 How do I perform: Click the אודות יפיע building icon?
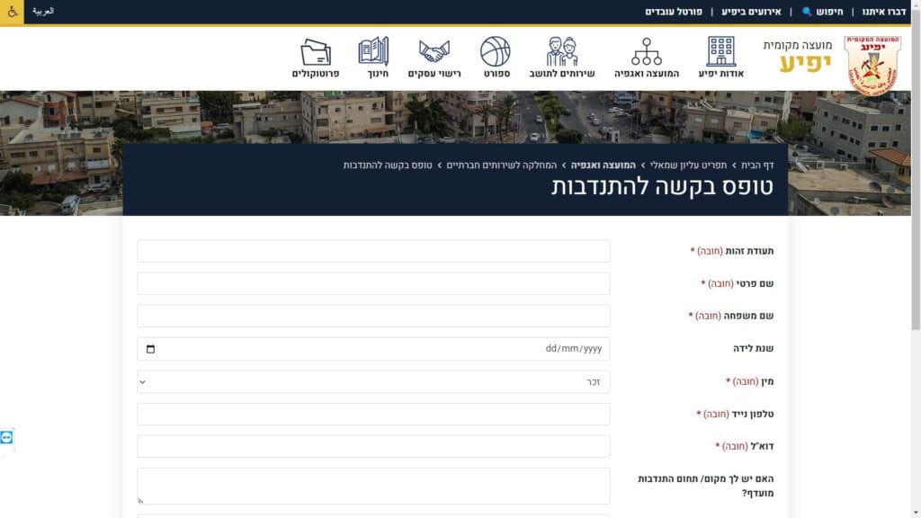pos(720,51)
